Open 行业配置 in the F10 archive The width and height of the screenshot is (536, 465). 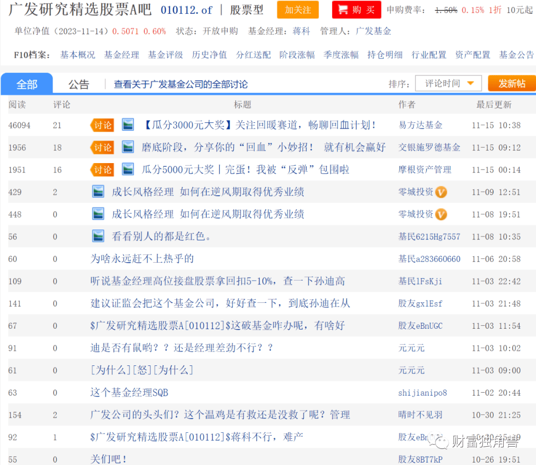429,55
